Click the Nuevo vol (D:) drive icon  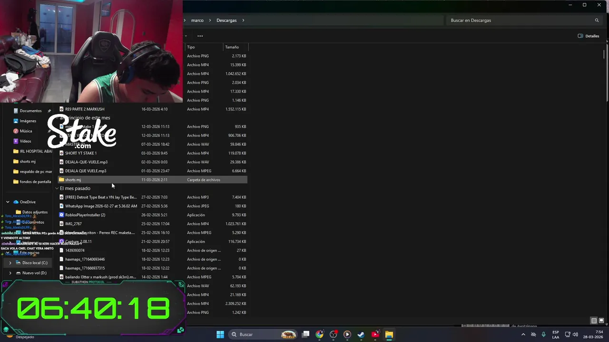pyautogui.click(x=18, y=273)
